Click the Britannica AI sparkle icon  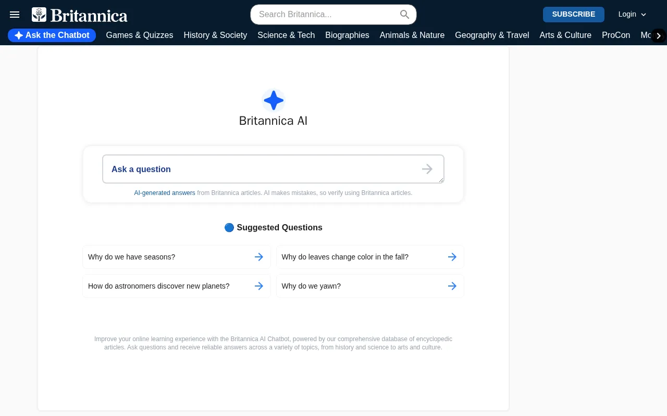(x=274, y=100)
